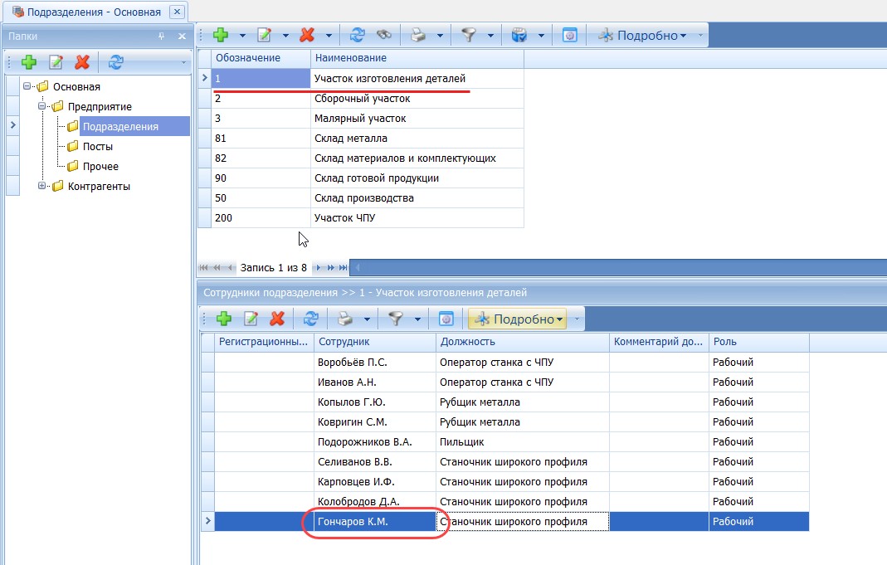Go to next record in navigator
Viewport: 887px width, 565px height.
pos(319,267)
